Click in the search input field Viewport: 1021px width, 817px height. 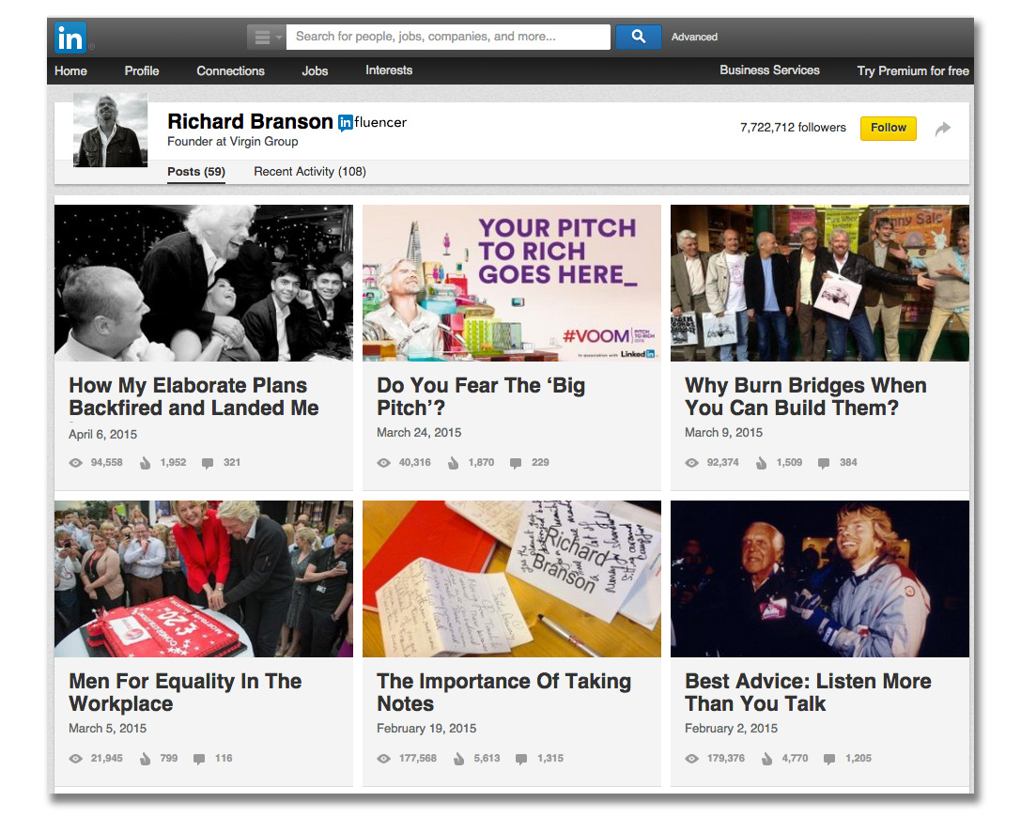point(448,37)
